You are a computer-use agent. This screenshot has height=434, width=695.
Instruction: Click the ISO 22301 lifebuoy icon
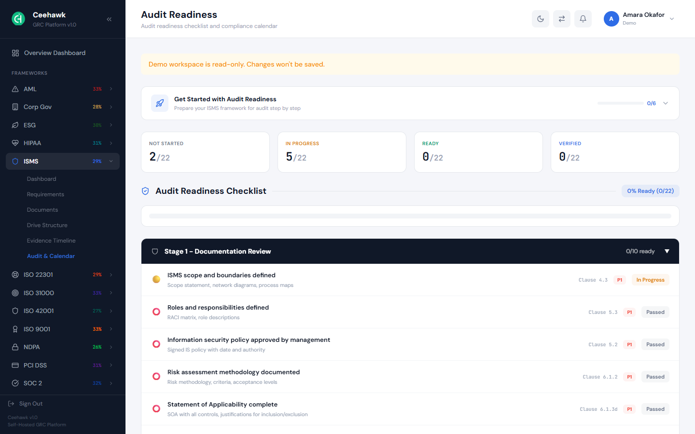tap(15, 275)
